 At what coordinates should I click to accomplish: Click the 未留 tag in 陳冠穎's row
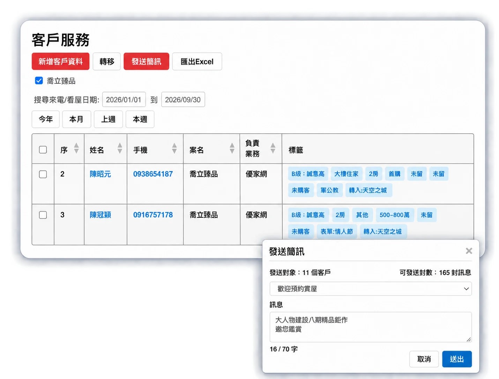[427, 215]
